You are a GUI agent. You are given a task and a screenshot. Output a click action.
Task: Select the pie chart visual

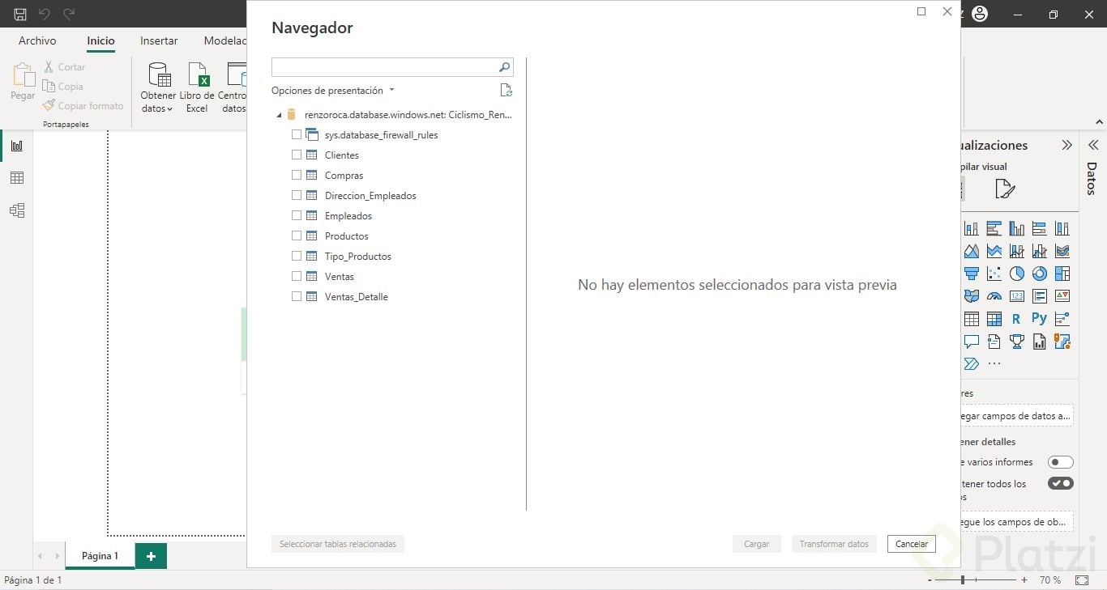click(x=1016, y=274)
